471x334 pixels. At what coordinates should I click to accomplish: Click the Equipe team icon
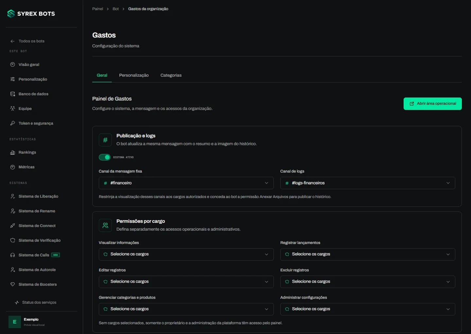[12, 109]
